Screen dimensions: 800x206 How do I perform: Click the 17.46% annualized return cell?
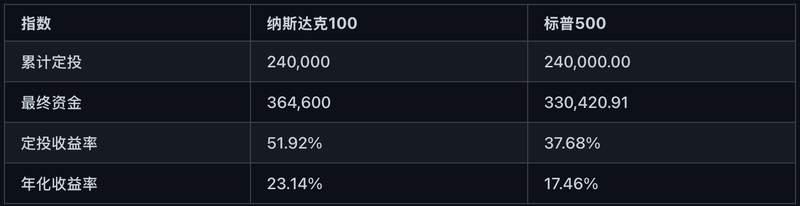[x=571, y=184]
